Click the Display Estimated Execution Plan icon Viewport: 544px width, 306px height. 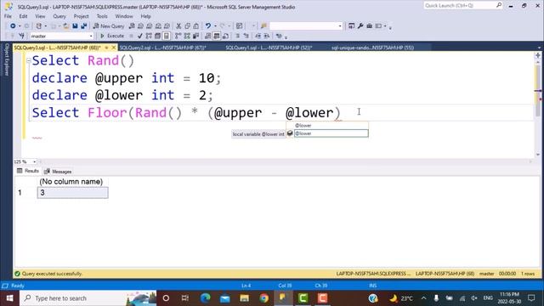[x=149, y=36]
